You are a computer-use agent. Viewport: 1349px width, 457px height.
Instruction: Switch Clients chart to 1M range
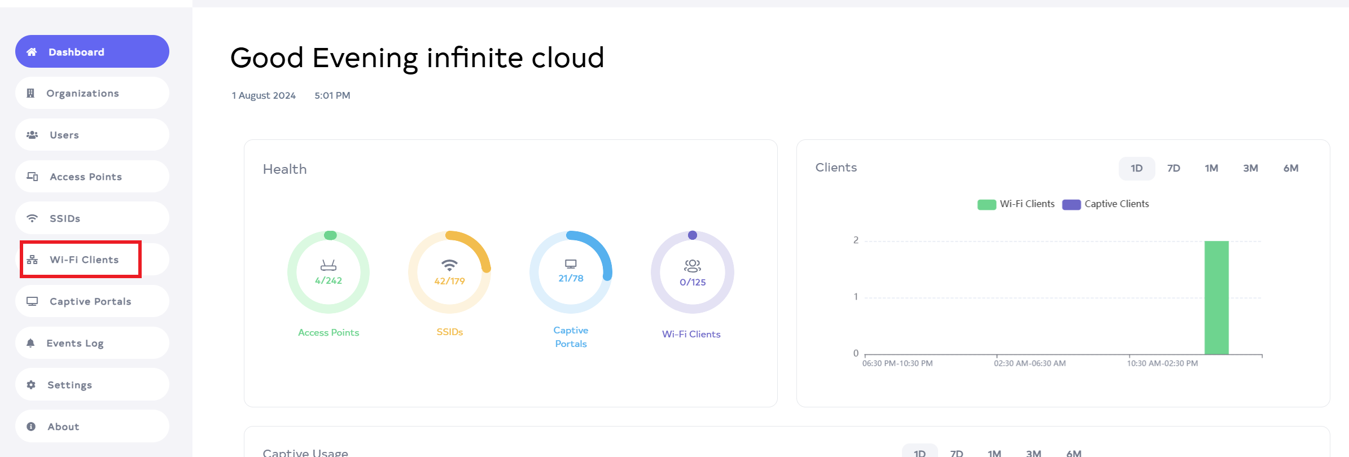(1211, 168)
